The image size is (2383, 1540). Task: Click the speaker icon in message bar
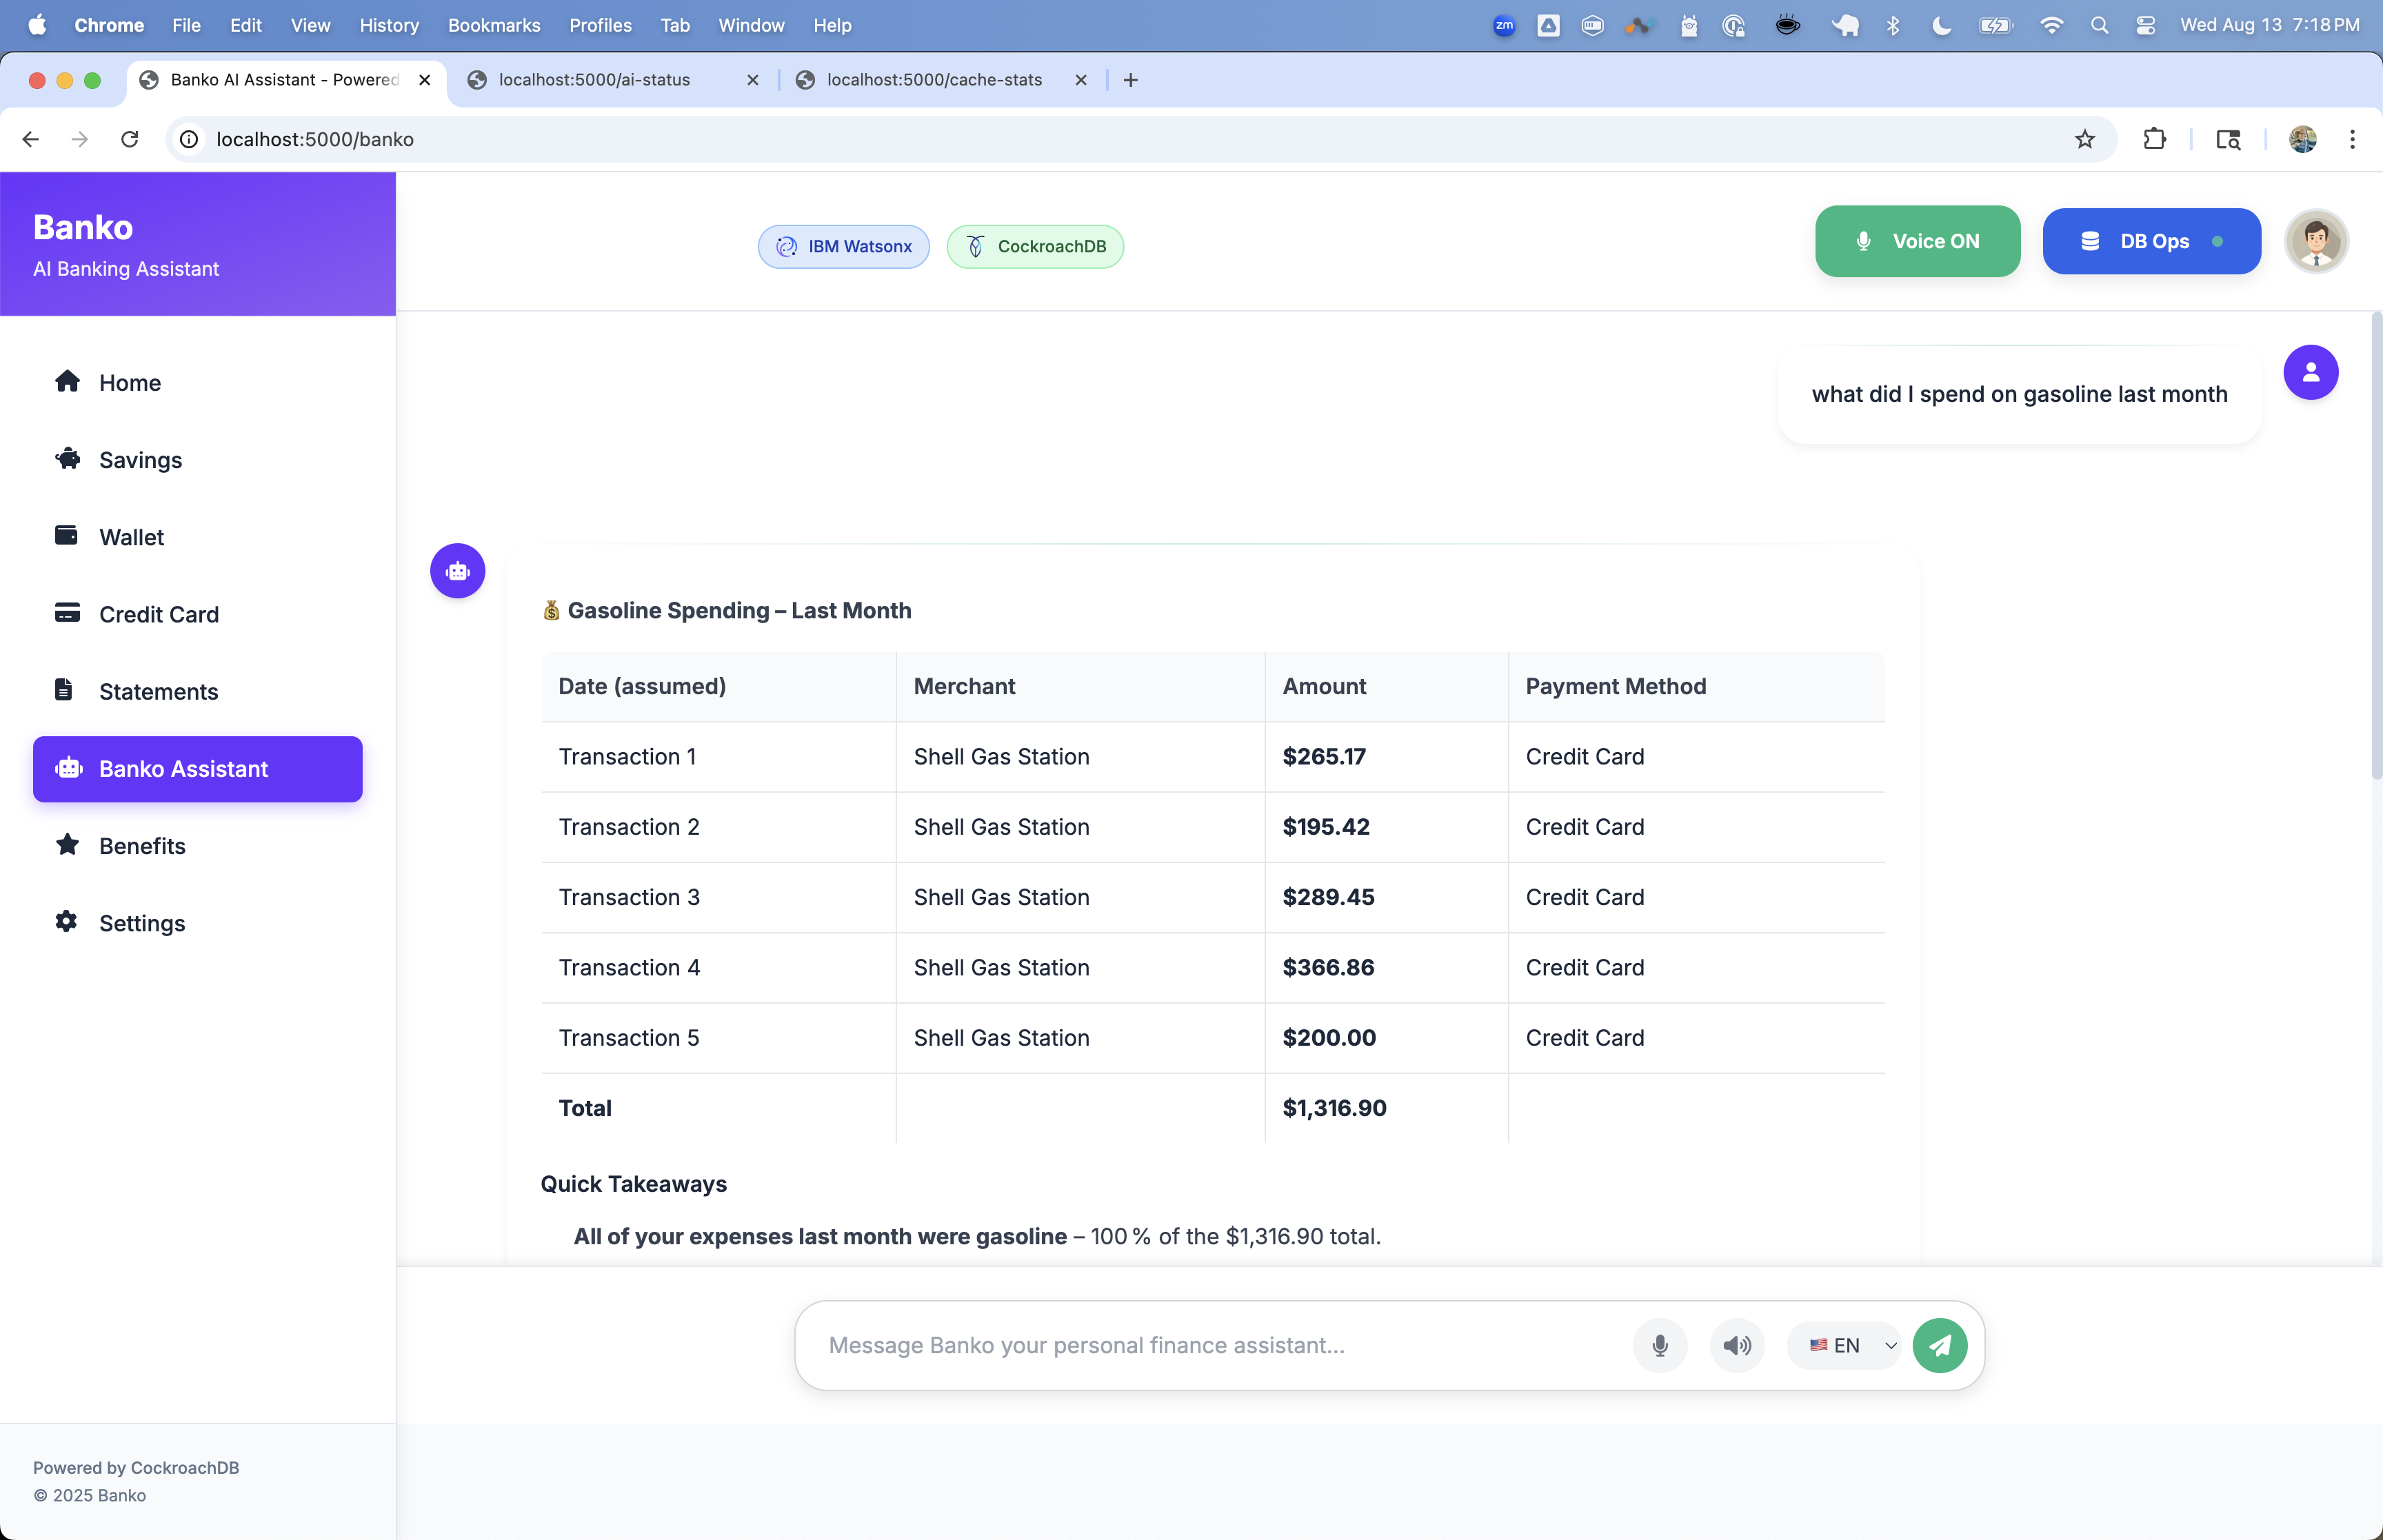(x=1737, y=1345)
